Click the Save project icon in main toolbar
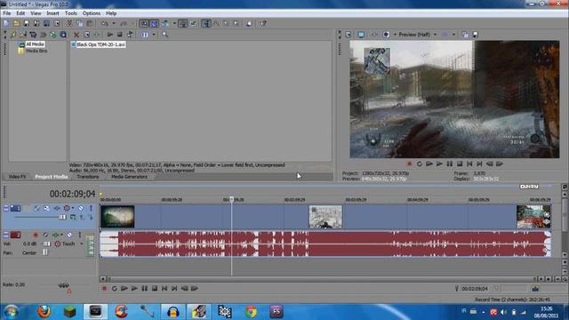The image size is (569, 320). point(26,24)
